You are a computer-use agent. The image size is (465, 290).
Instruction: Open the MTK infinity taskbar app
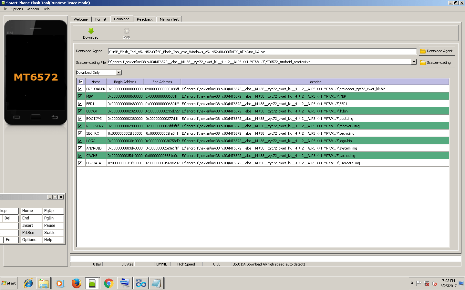(140, 283)
